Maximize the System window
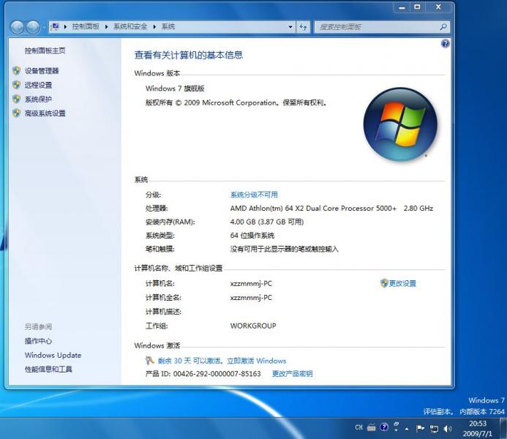 pyautogui.click(x=418, y=7)
